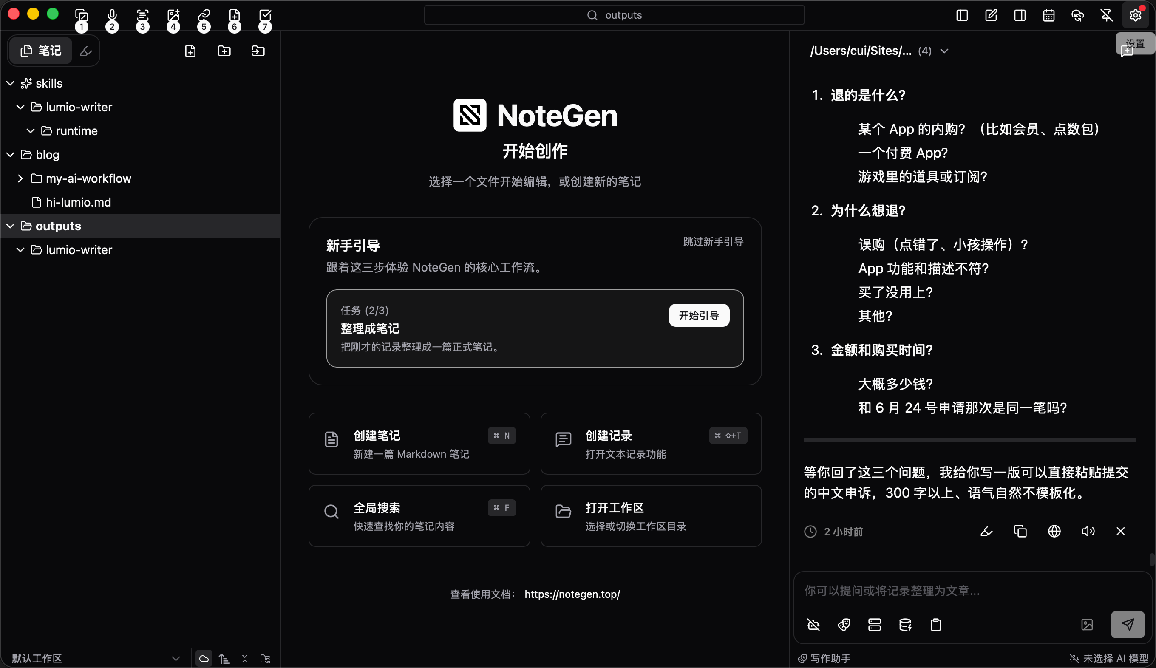Start a new chat conversation icon
The image size is (1156, 668).
[1127, 51]
